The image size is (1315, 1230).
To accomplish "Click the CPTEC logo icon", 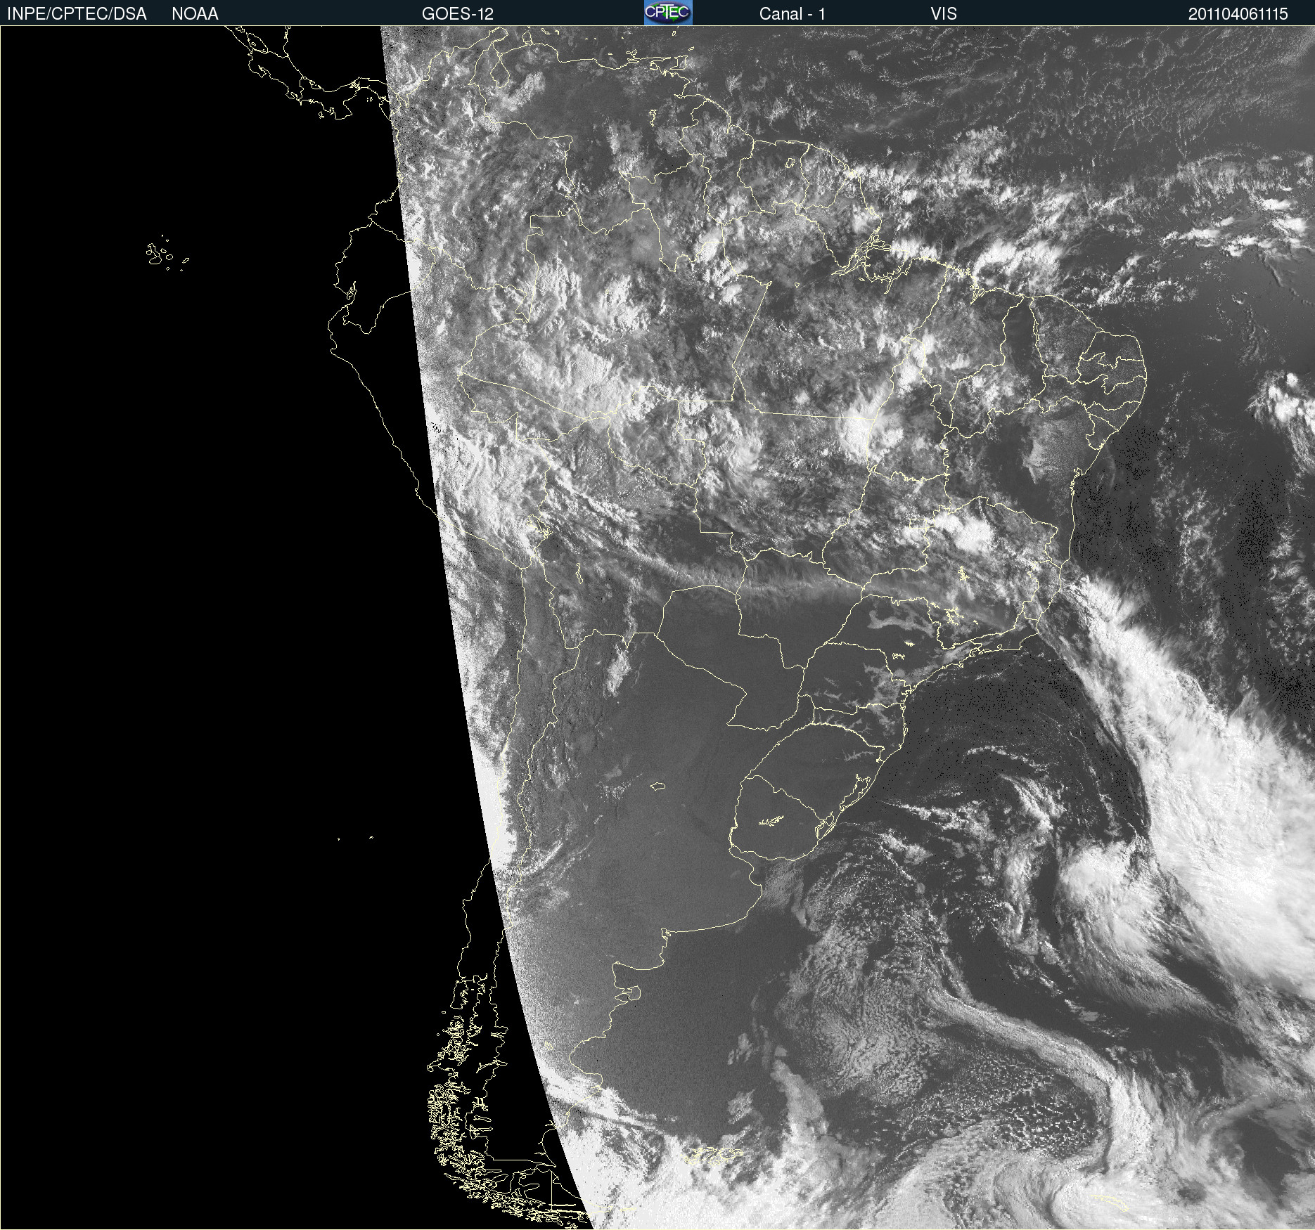I will point(668,13).
